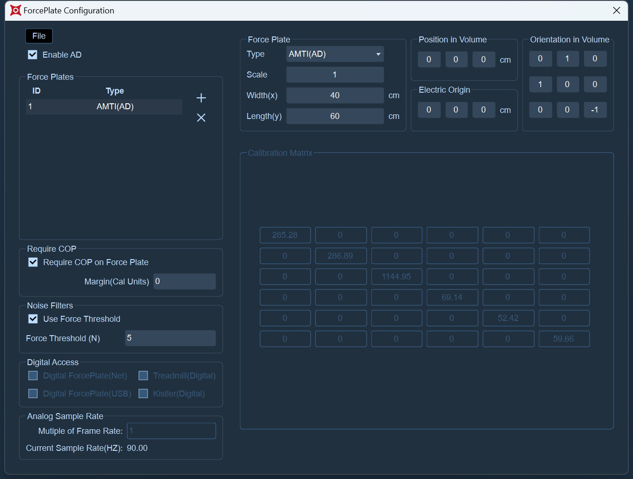Click the Length(y) field showing 60
The width and height of the screenshot is (633, 479).
pyautogui.click(x=335, y=116)
